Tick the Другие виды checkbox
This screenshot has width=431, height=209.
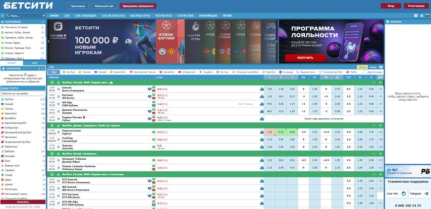pyautogui.click(x=365, y=72)
